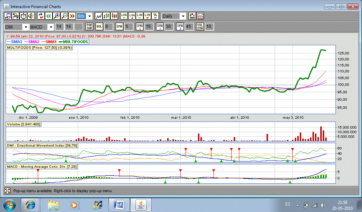This screenshot has height=212, width=362.
Task: Click the zoom out magnifier icon
Action: click(64, 16)
